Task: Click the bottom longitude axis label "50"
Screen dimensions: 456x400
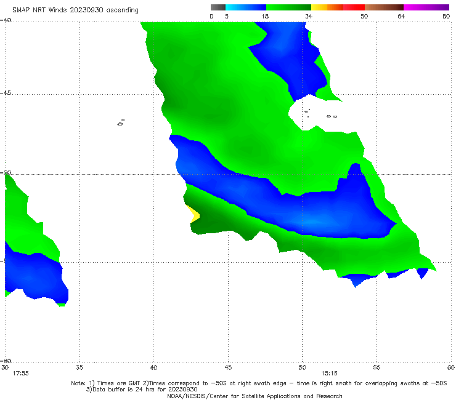Action: click(302, 367)
